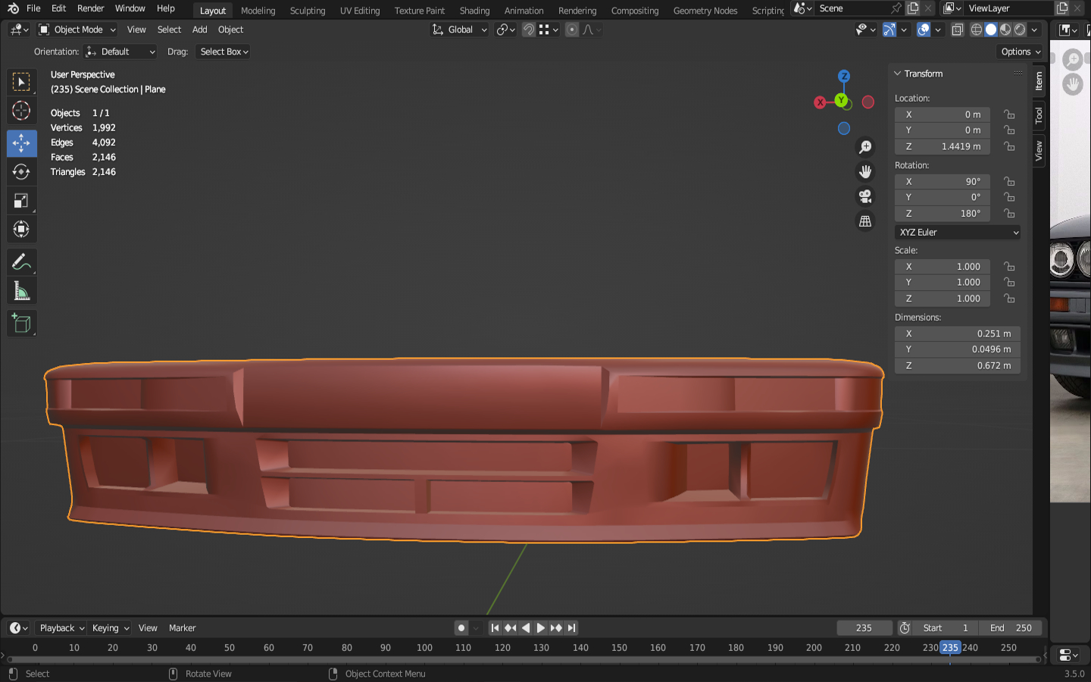Toggle use preview range clock
This screenshot has width=1091, height=682.
(x=905, y=628)
